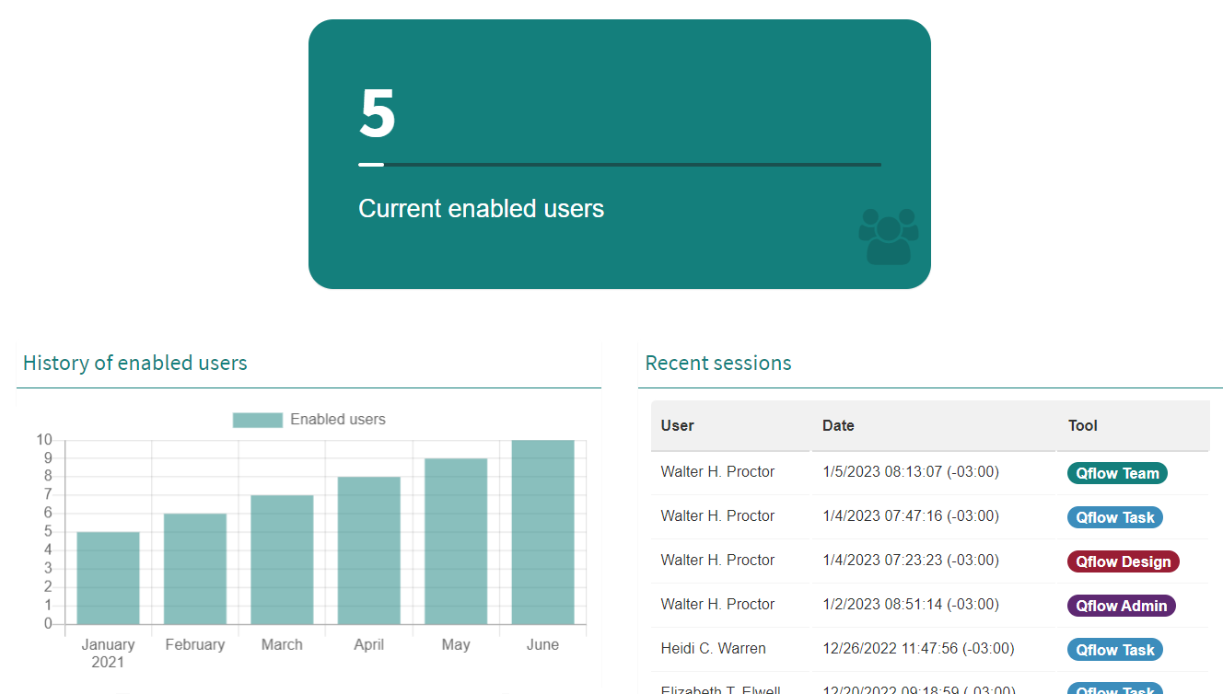Click Qflow Task badge dated 1/4/2023

click(1114, 517)
